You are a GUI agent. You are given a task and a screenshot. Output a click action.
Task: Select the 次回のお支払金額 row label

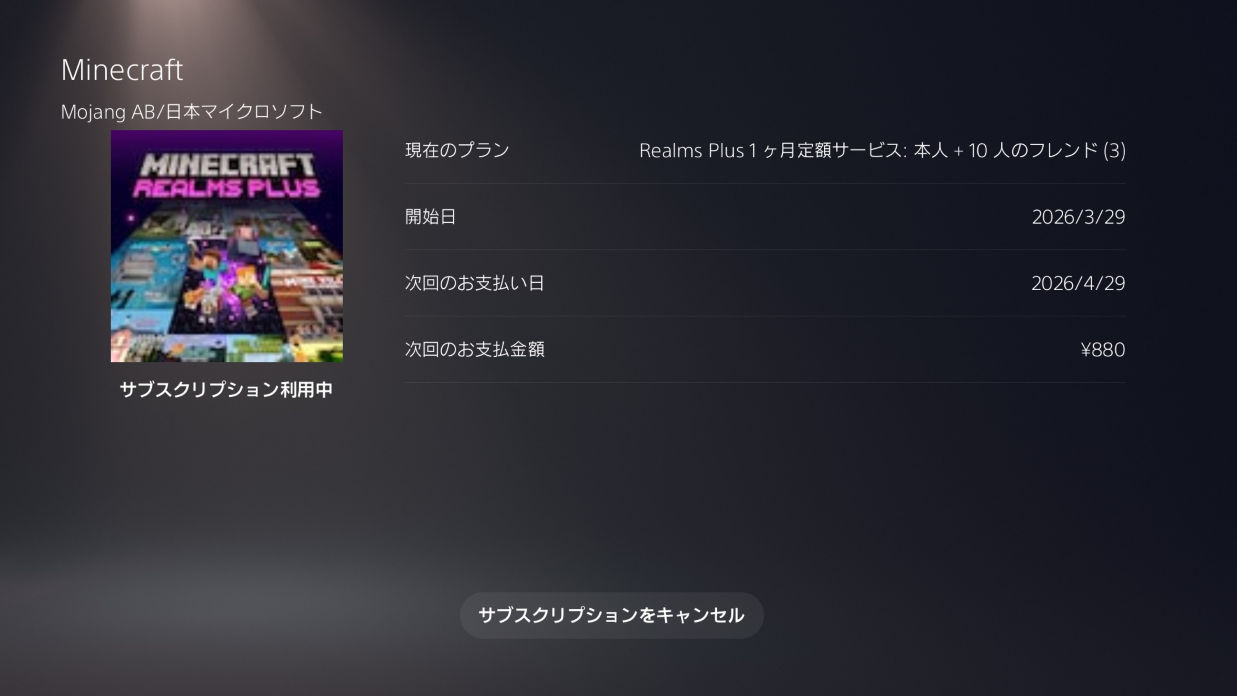click(x=475, y=349)
